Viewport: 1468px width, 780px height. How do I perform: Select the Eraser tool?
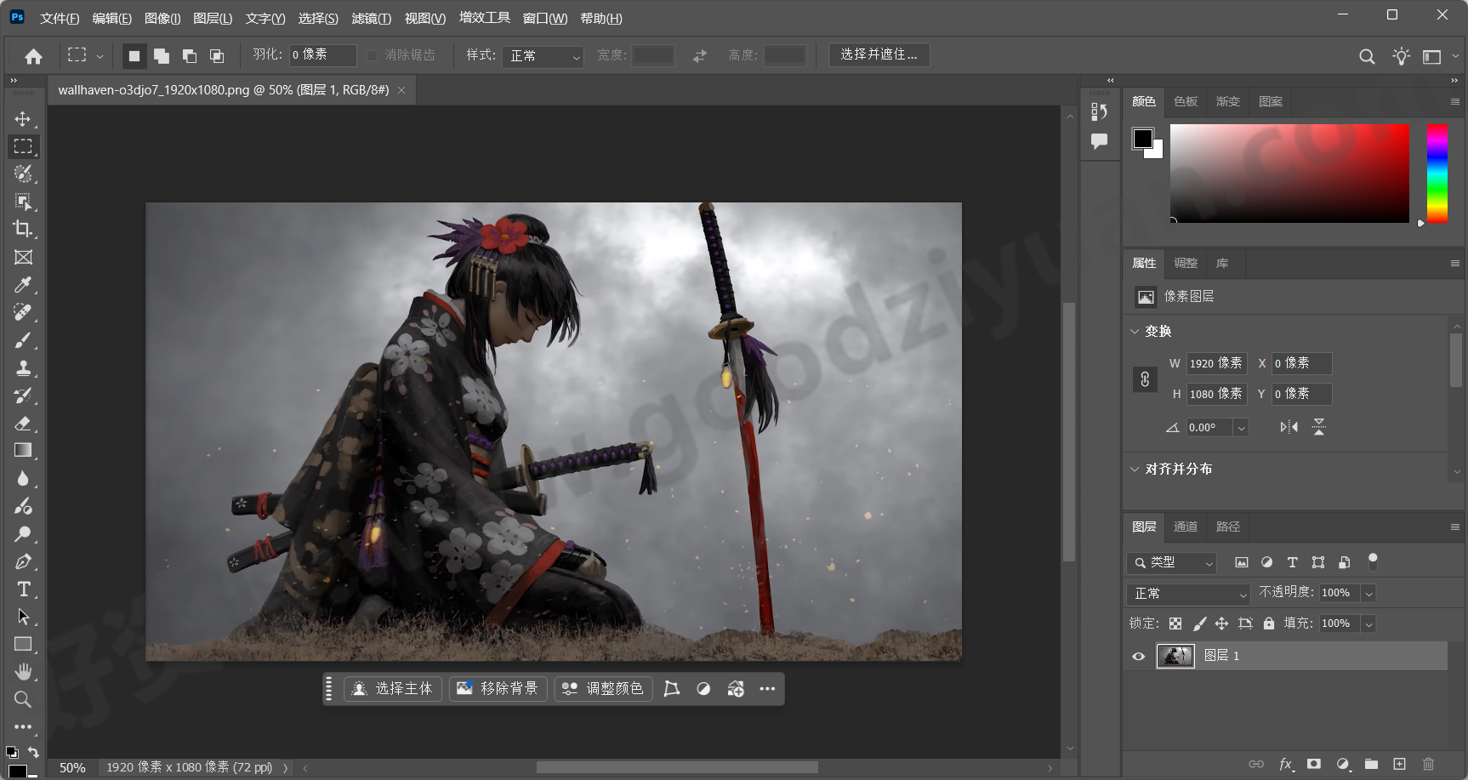(23, 424)
